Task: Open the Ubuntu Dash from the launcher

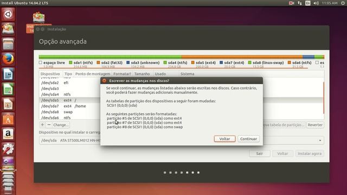Action: tap(8, 15)
